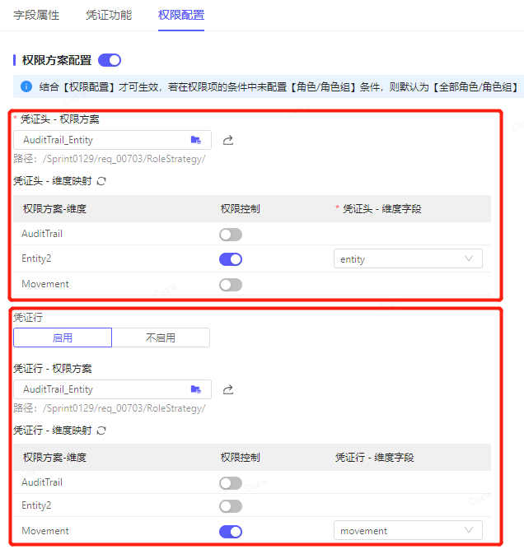524x554 pixels.
Task: Refresh 凭证头 维度映射 via refresh icon
Action: [x=101, y=180]
